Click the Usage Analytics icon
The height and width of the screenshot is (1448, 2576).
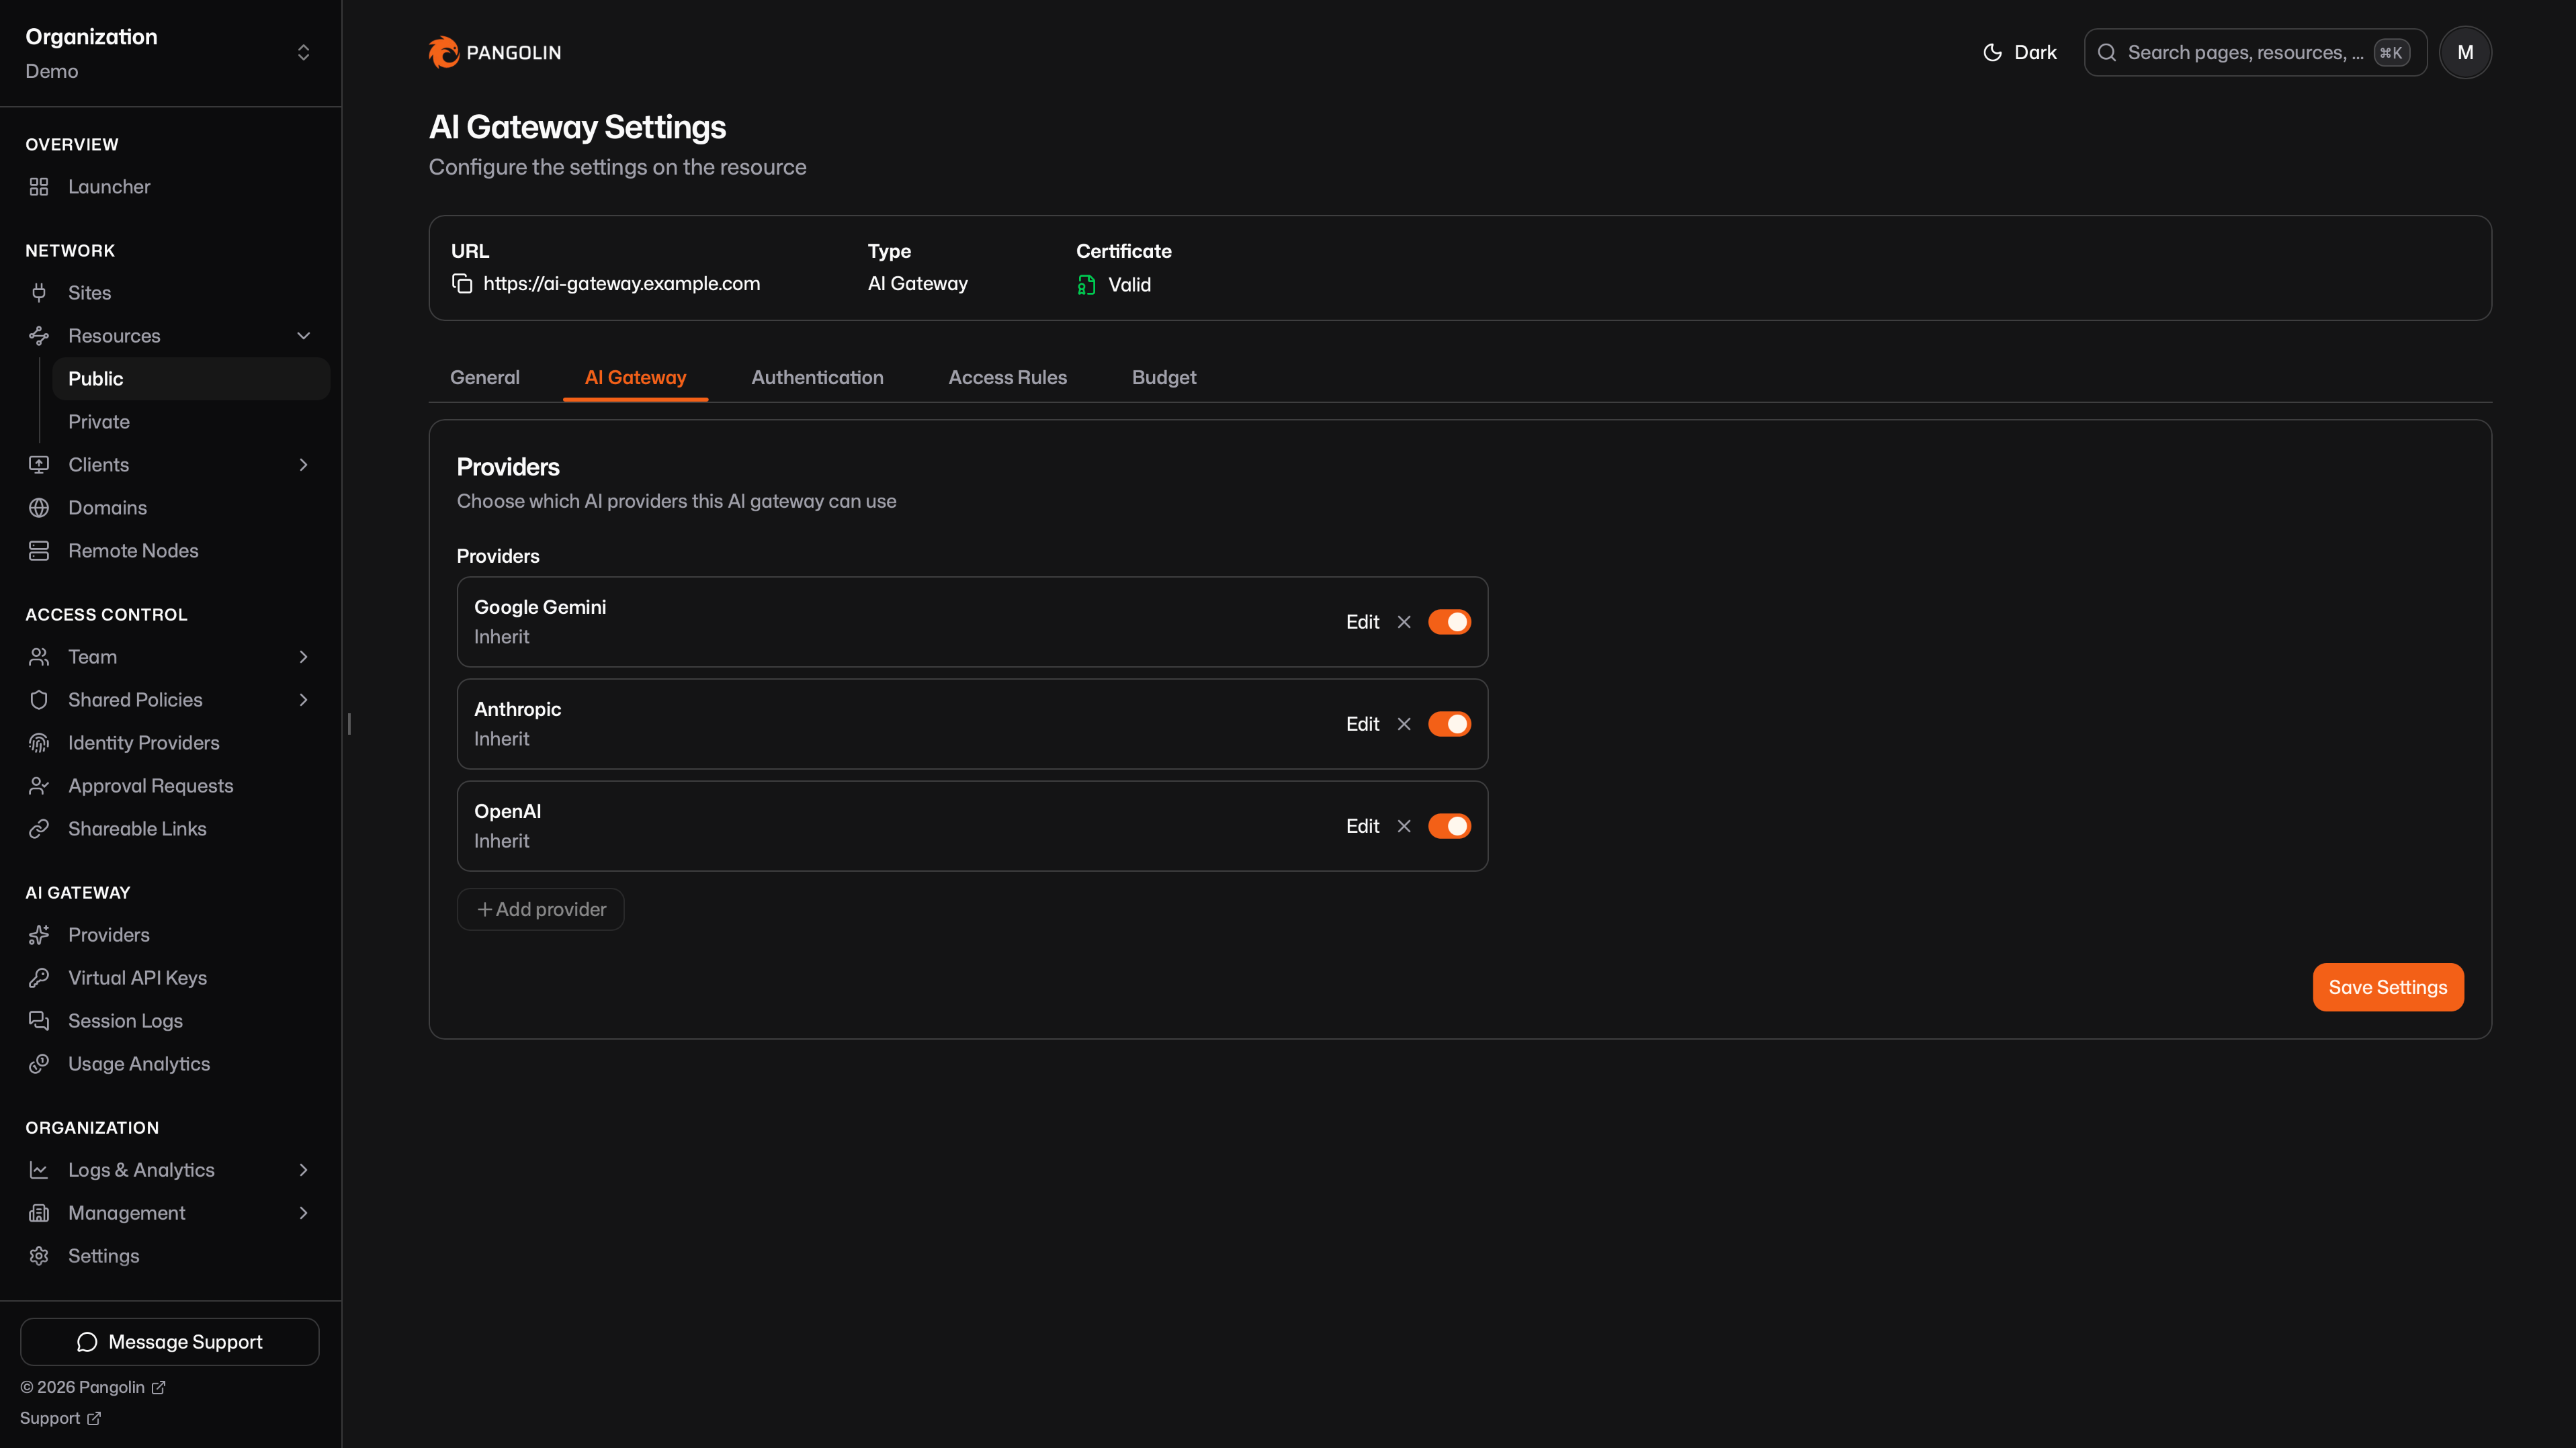tap(39, 1063)
